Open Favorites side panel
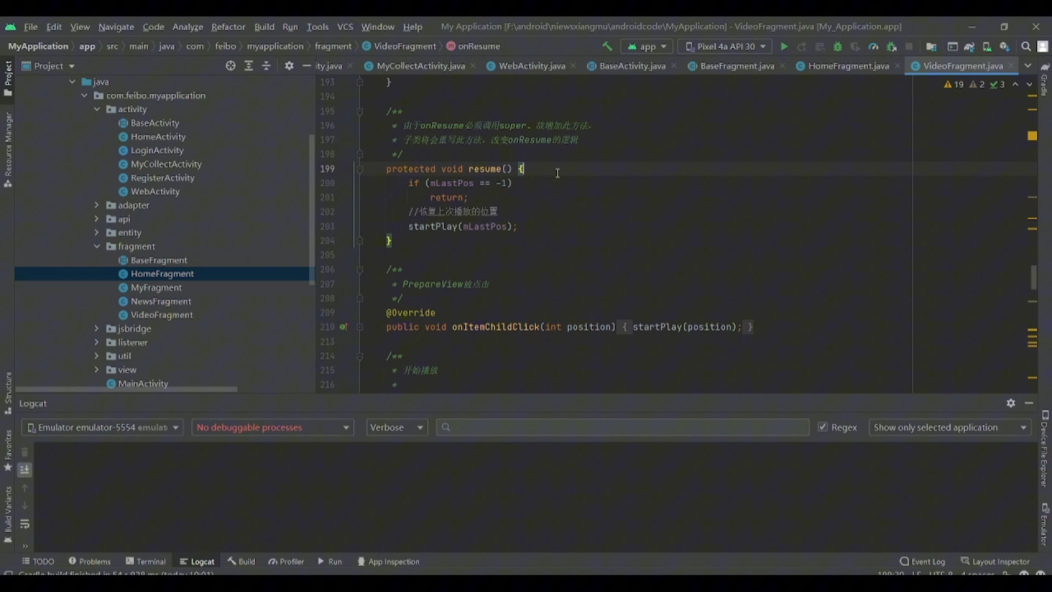 8,451
